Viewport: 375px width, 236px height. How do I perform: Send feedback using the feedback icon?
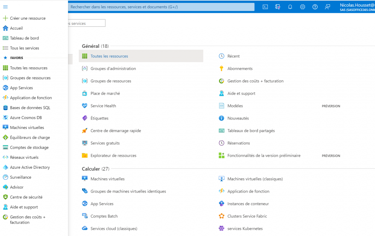click(327, 7)
